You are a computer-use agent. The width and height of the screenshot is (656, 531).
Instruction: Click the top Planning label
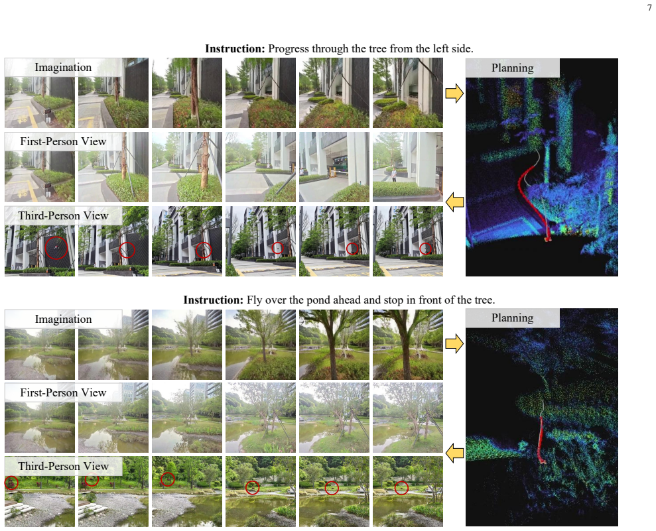[x=513, y=68]
